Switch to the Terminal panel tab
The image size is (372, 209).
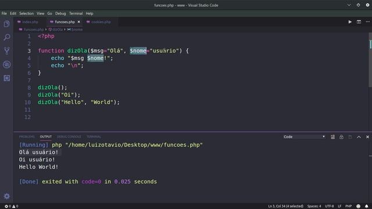coord(94,137)
